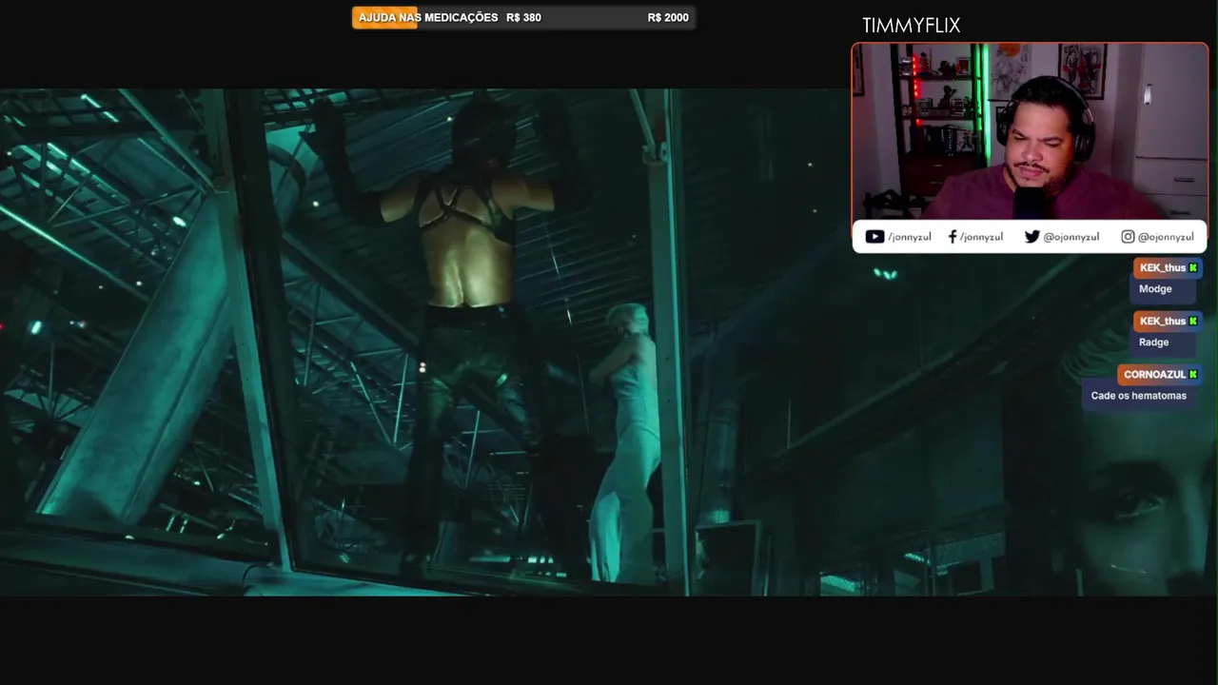Click second KEK_thus username above 'Radge'
Viewport: 1218px width, 685px height.
tap(1163, 322)
